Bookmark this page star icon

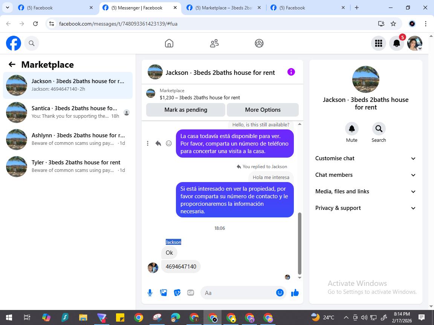(x=393, y=24)
